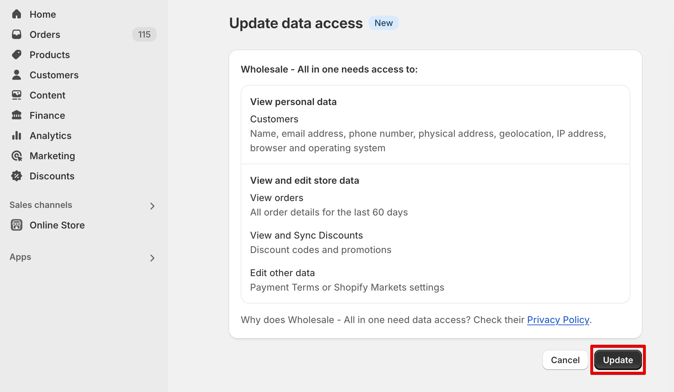Click the Marketing target icon
This screenshot has height=392, width=674.
coord(17,156)
